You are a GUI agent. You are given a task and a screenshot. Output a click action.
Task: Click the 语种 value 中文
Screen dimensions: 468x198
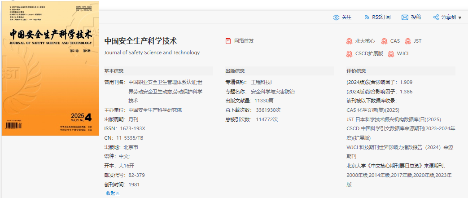point(124,157)
